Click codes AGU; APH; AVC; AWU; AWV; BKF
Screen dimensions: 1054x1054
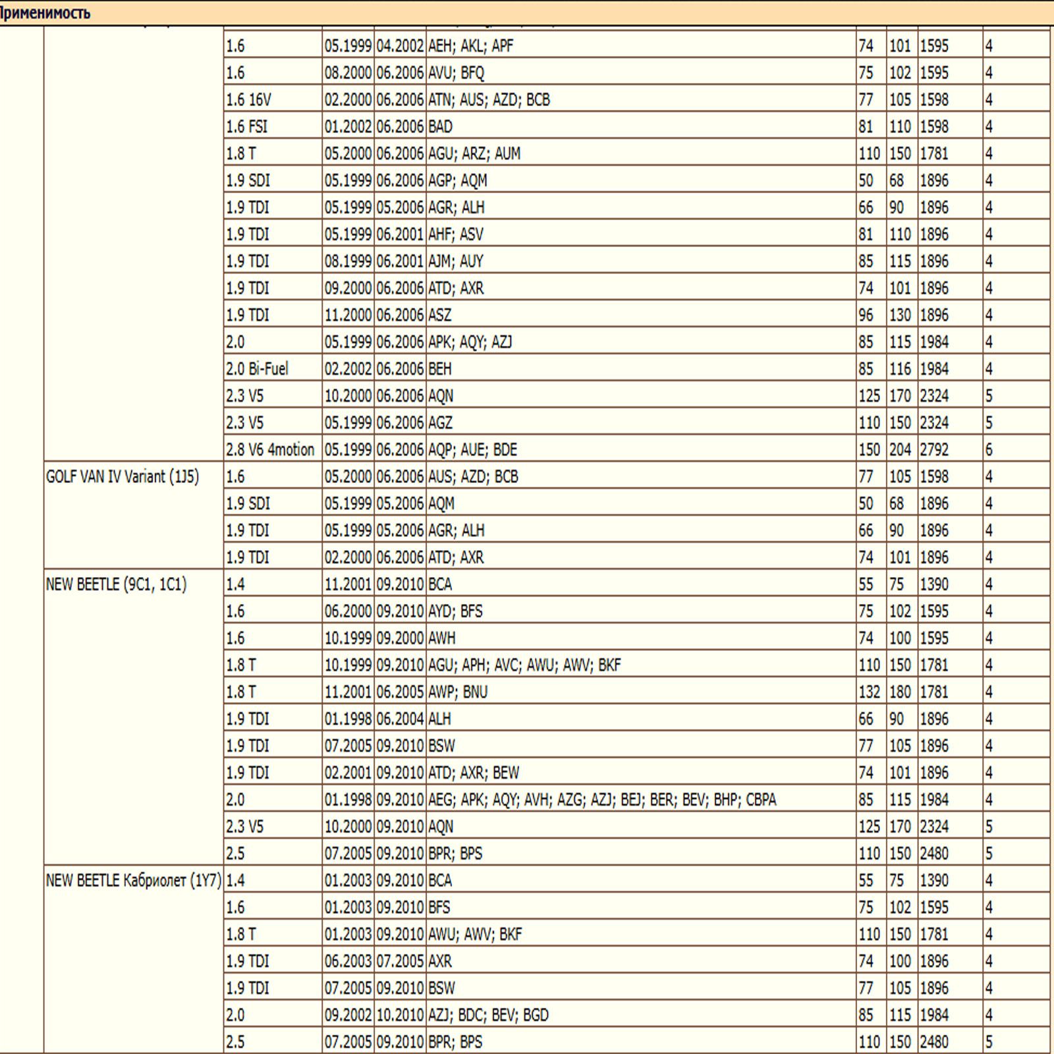tap(524, 665)
